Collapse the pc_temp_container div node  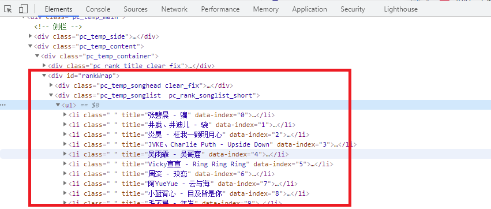point(38,56)
